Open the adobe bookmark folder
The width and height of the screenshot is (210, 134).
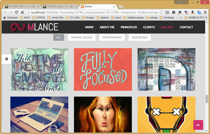pos(152,18)
